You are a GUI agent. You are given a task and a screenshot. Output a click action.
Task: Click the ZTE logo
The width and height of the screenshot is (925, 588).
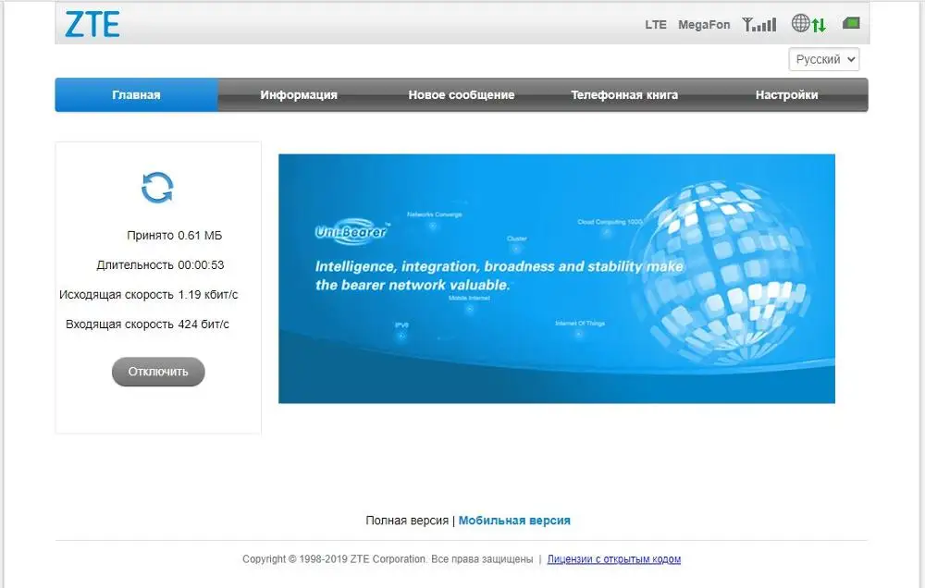92,24
